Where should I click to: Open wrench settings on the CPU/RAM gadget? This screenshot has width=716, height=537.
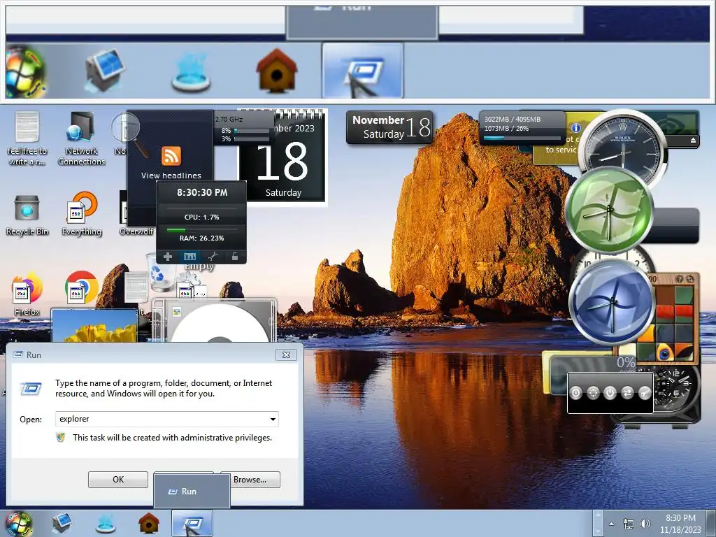[x=213, y=257]
